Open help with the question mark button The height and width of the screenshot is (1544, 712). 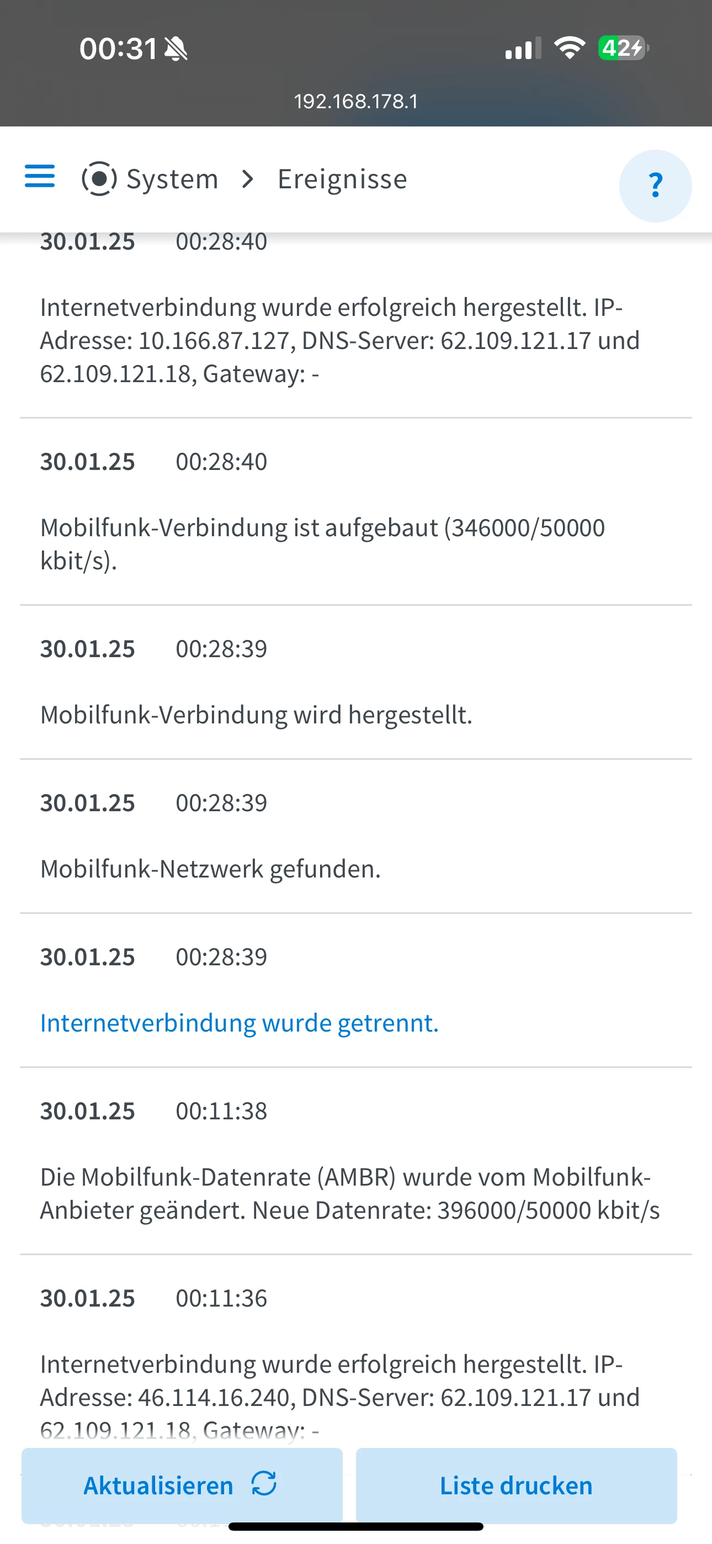(655, 185)
